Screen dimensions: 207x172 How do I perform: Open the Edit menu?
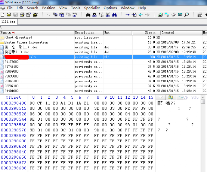tap(20, 8)
